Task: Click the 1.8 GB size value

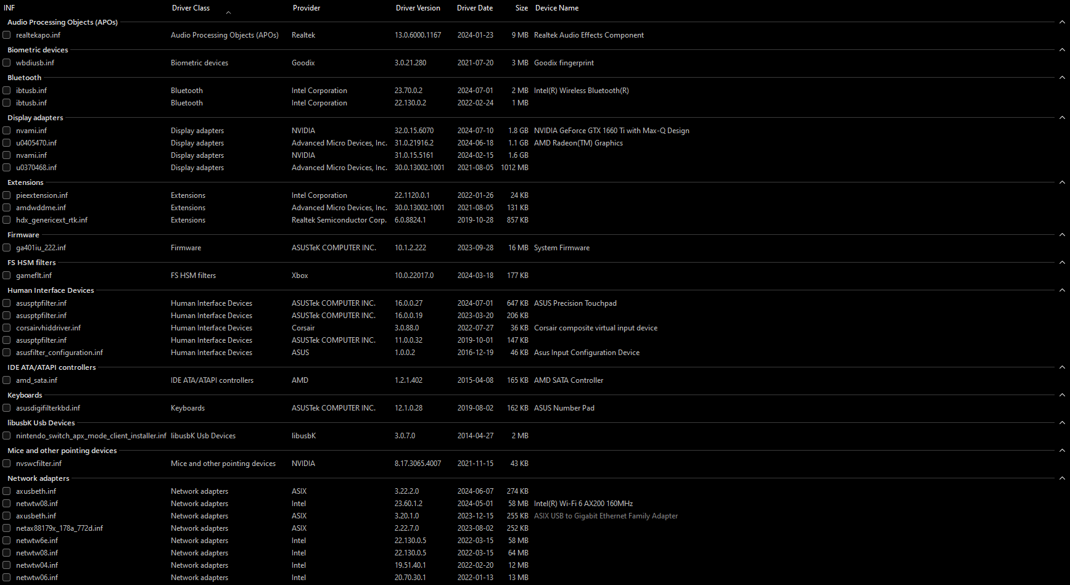Action: (x=518, y=131)
